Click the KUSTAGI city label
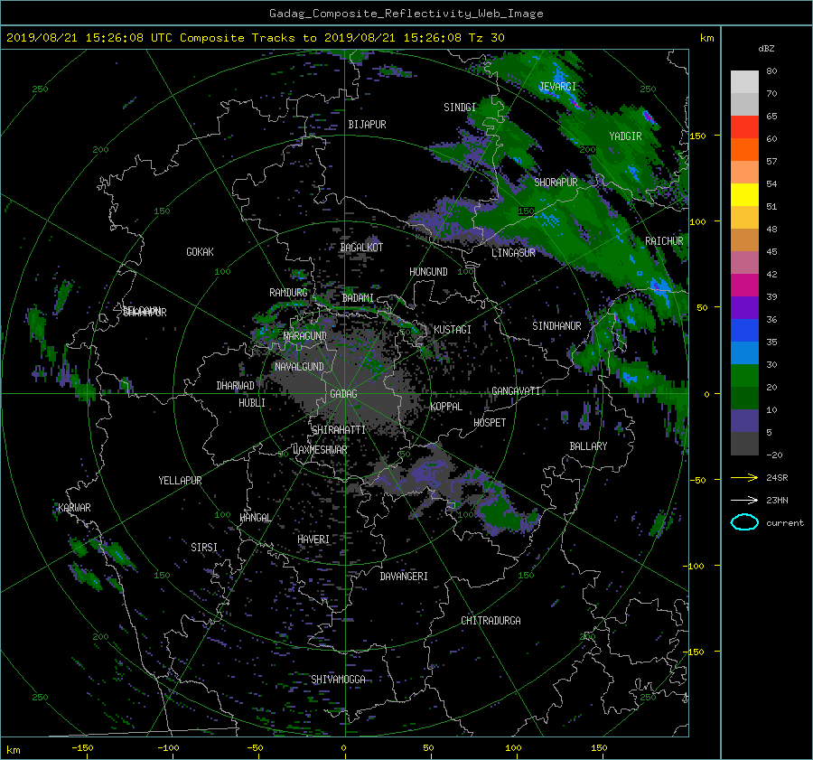This screenshot has height=760, width=813. point(453,330)
